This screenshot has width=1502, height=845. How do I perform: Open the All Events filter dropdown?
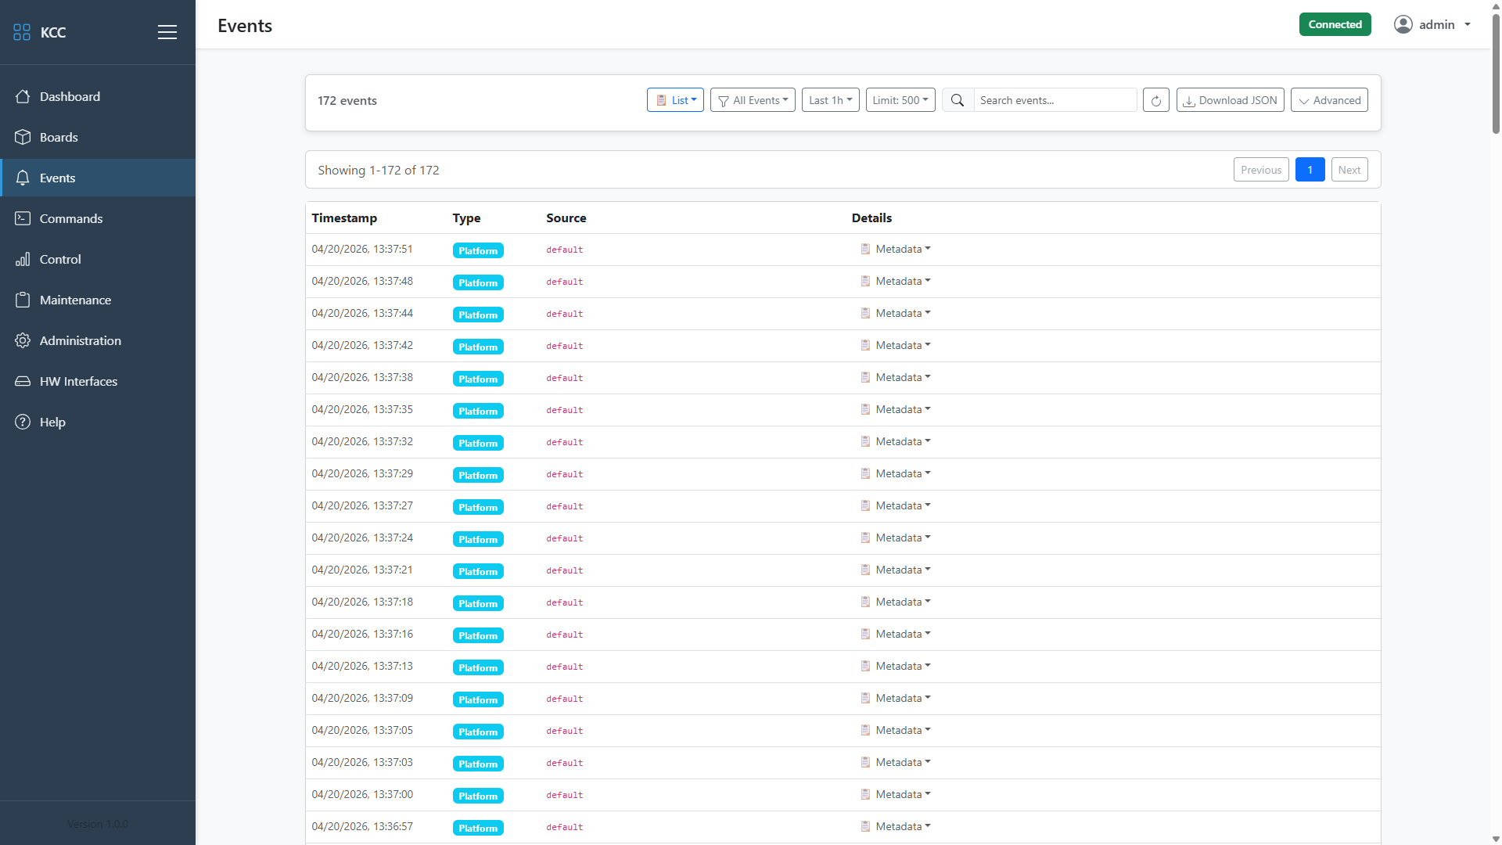point(753,100)
